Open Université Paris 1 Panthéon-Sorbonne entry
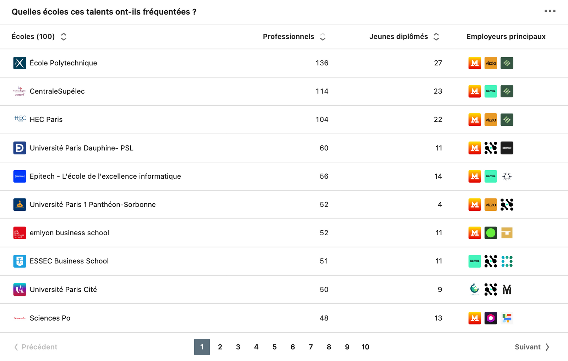 click(x=93, y=205)
